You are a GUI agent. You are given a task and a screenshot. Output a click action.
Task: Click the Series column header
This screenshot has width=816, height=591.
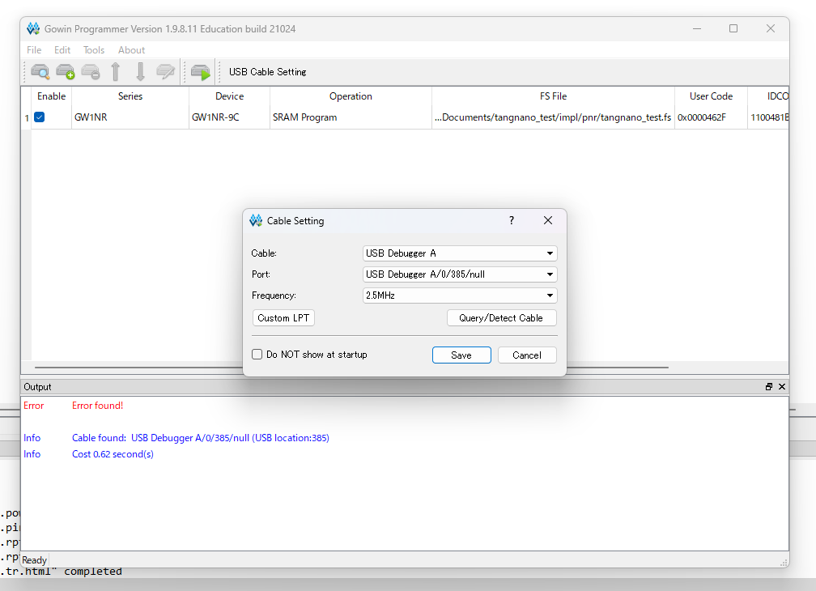click(130, 96)
